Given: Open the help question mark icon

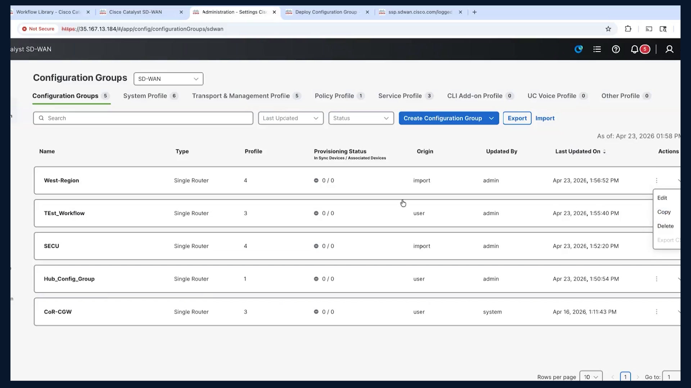Looking at the screenshot, I should (x=616, y=49).
